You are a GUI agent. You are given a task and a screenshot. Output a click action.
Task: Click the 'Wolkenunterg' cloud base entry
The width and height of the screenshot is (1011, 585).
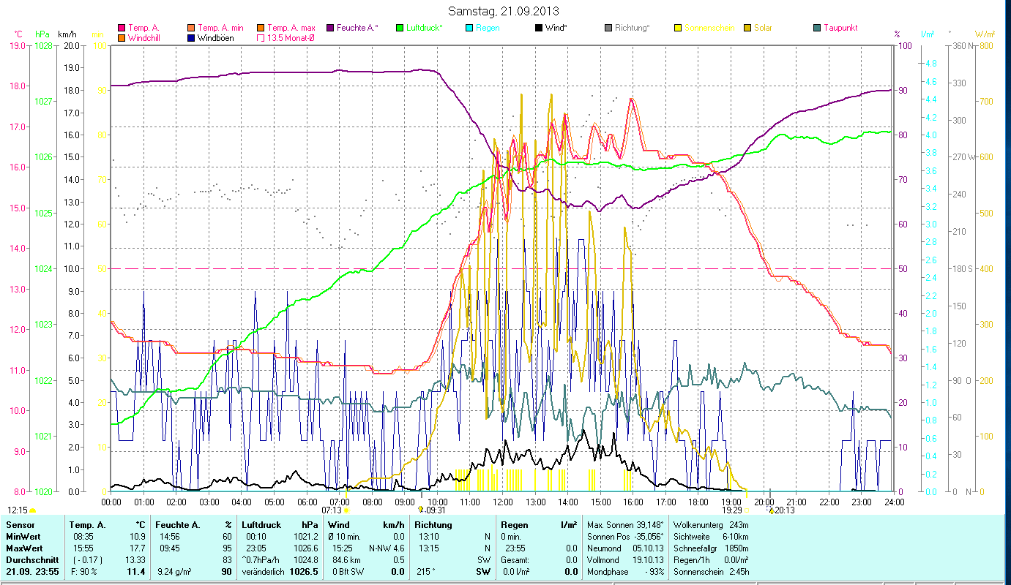710,525
